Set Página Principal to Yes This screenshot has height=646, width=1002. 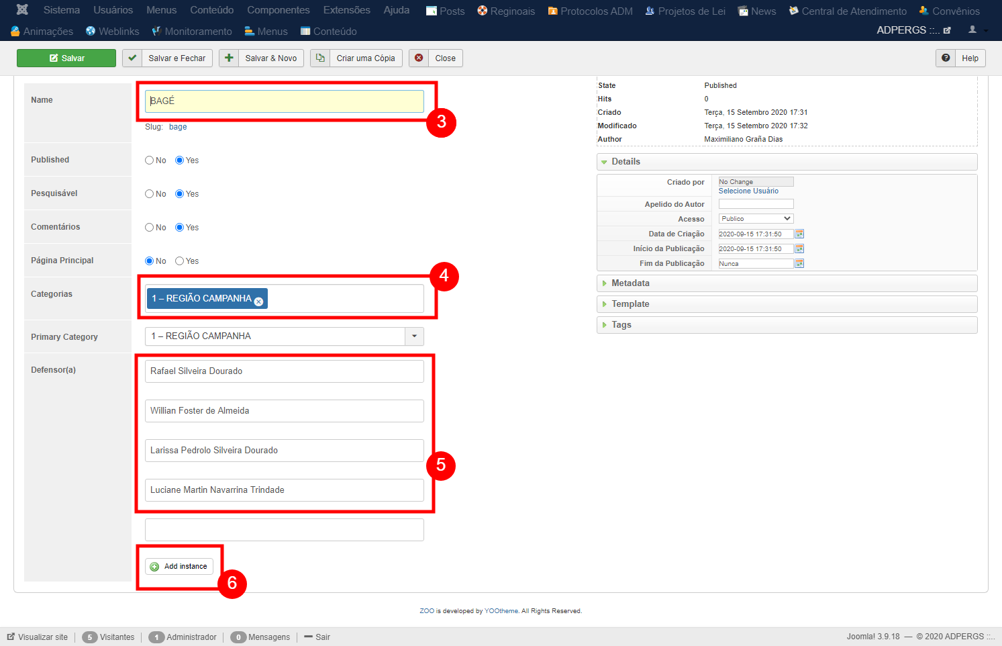click(x=180, y=261)
